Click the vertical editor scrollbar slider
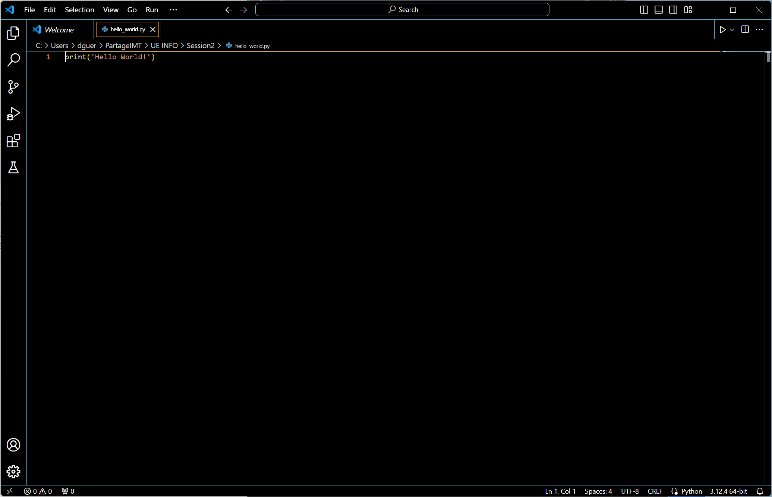 (x=768, y=57)
